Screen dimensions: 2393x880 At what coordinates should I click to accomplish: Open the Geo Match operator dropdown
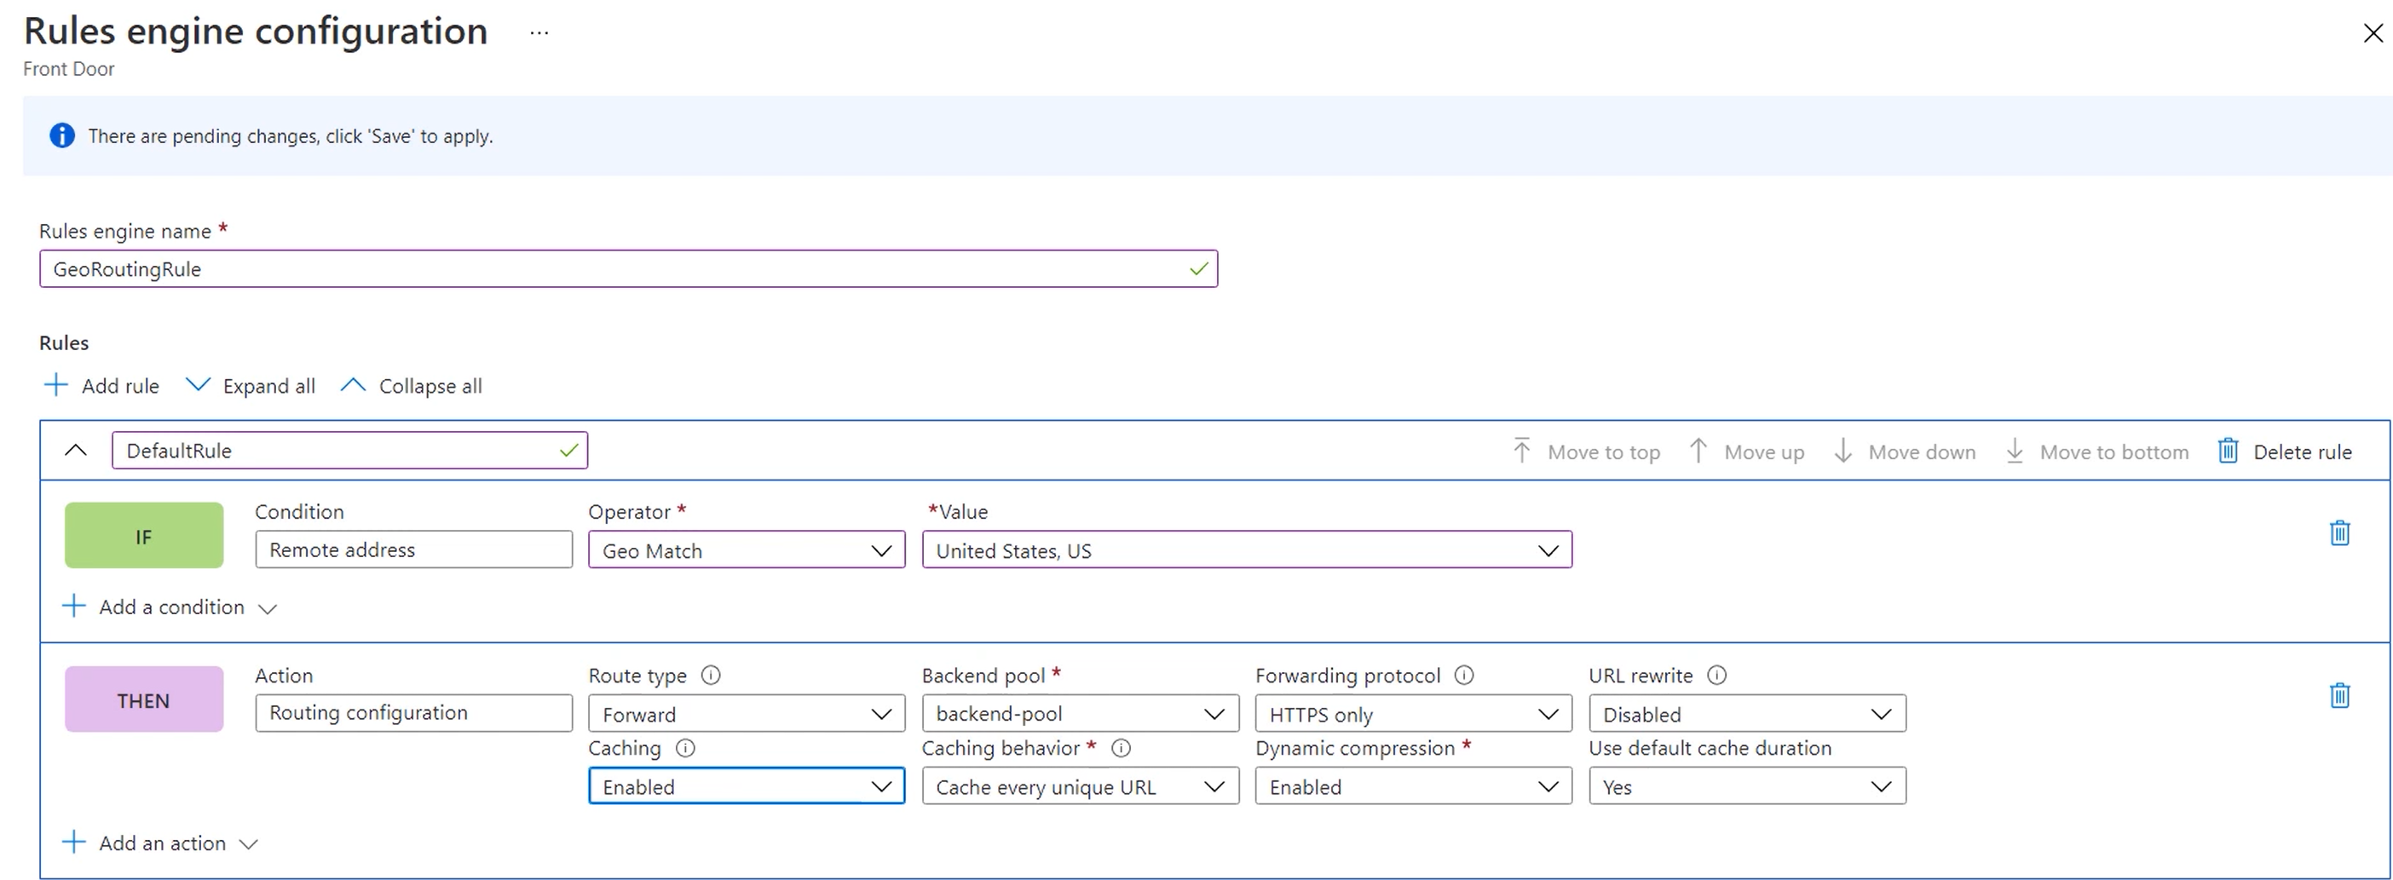click(x=880, y=549)
